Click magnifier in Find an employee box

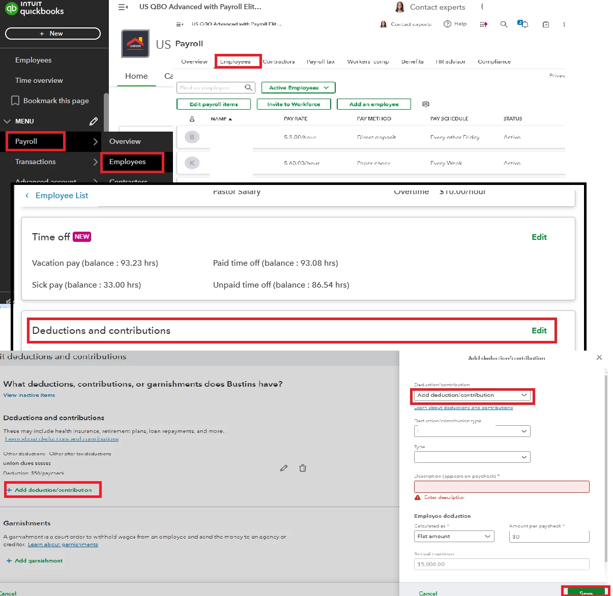[x=248, y=87]
